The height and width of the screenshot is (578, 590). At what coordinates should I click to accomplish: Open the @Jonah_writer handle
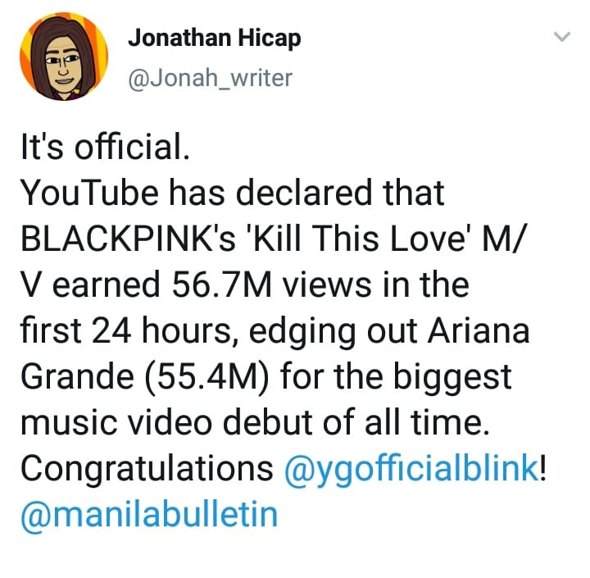[210, 78]
